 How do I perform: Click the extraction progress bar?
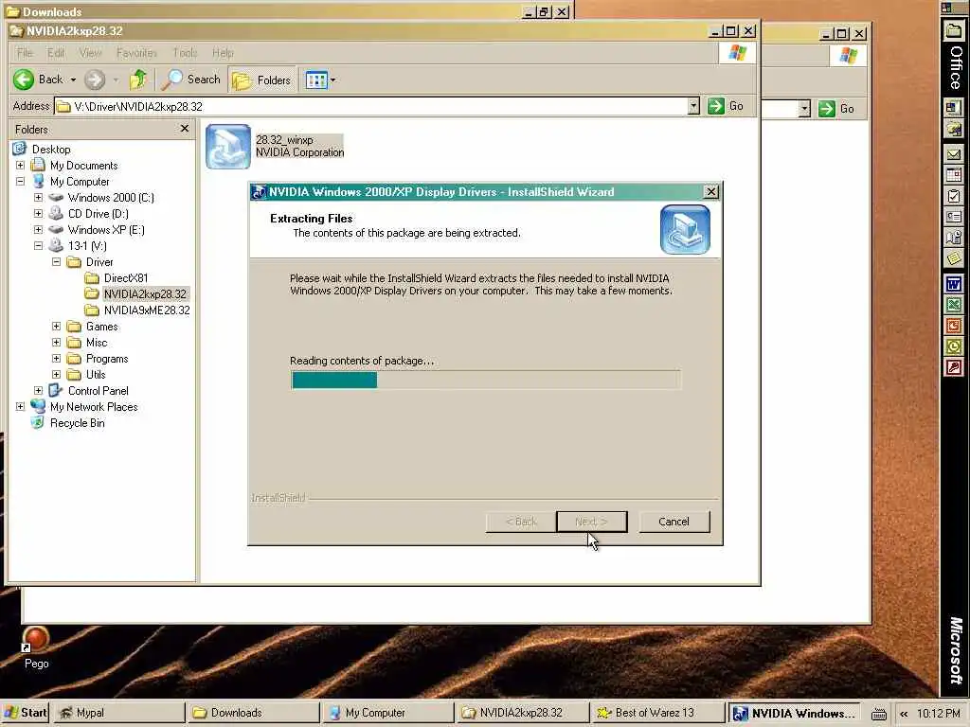tap(486, 380)
